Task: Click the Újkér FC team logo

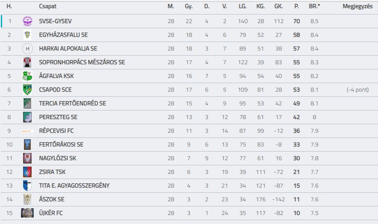Action: (x=27, y=213)
